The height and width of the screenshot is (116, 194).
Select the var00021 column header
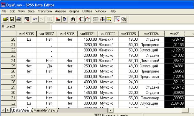pyautogui.click(x=88, y=34)
